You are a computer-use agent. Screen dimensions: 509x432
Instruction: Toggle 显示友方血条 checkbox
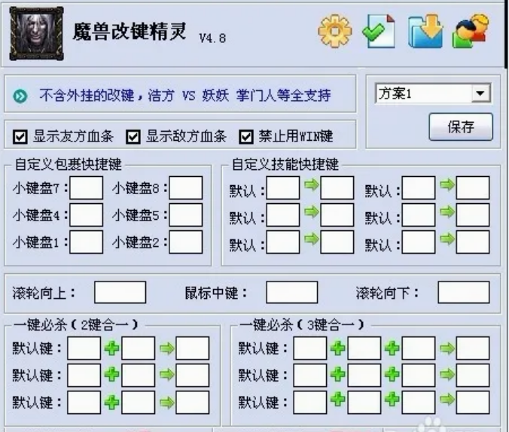20,137
